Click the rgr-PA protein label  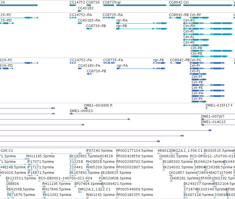click(x=122, y=66)
